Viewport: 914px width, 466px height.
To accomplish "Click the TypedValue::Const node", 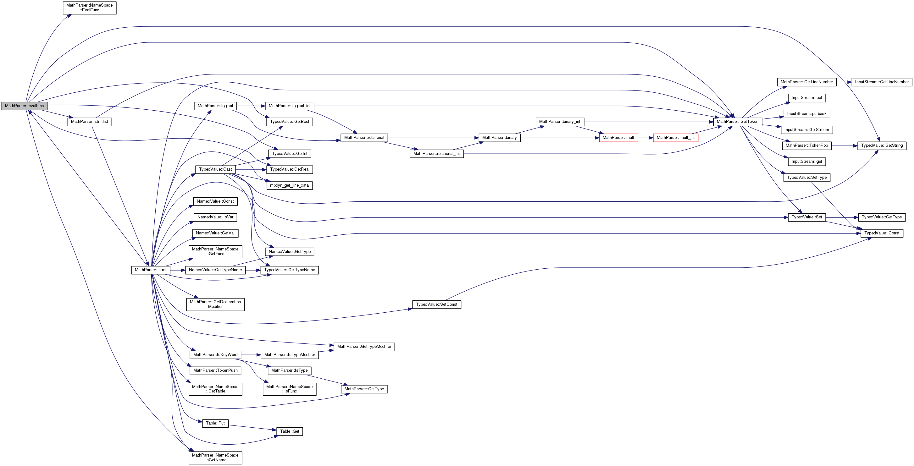I will tap(881, 233).
